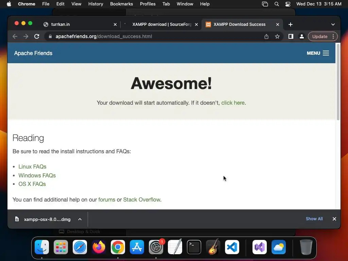Screen dimensions: 348x261
Task: Open TextEdit from the Dock
Action: click(175, 247)
